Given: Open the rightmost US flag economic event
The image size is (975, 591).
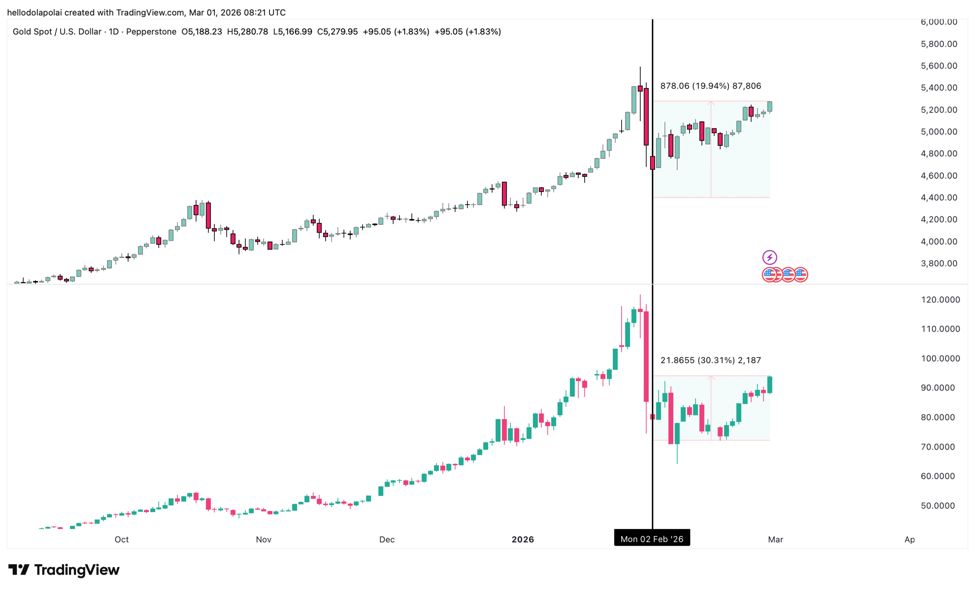Looking at the screenshot, I should click(x=801, y=275).
